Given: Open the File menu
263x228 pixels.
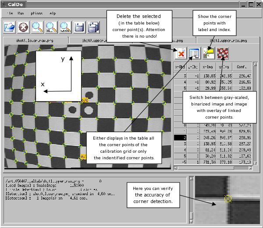Looking at the screenshot, I should [9, 14].
